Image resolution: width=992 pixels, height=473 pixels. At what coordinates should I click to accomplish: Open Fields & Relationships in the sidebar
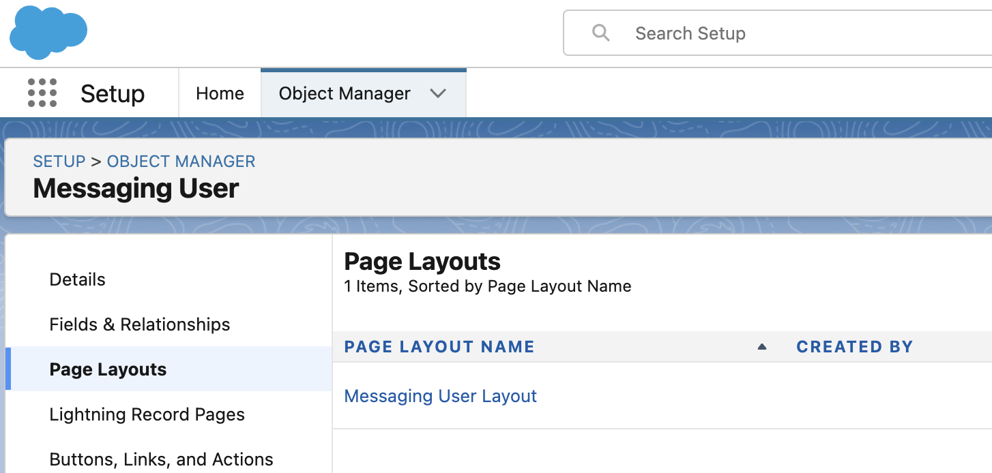click(x=140, y=324)
